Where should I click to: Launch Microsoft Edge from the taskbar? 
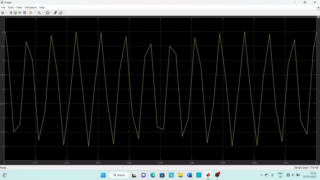153,175
